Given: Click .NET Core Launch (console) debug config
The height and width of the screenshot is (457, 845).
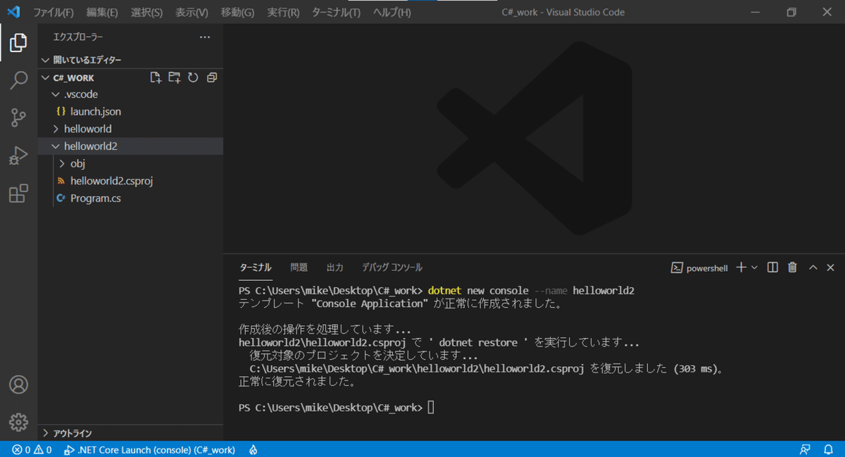Looking at the screenshot, I should pyautogui.click(x=149, y=449).
